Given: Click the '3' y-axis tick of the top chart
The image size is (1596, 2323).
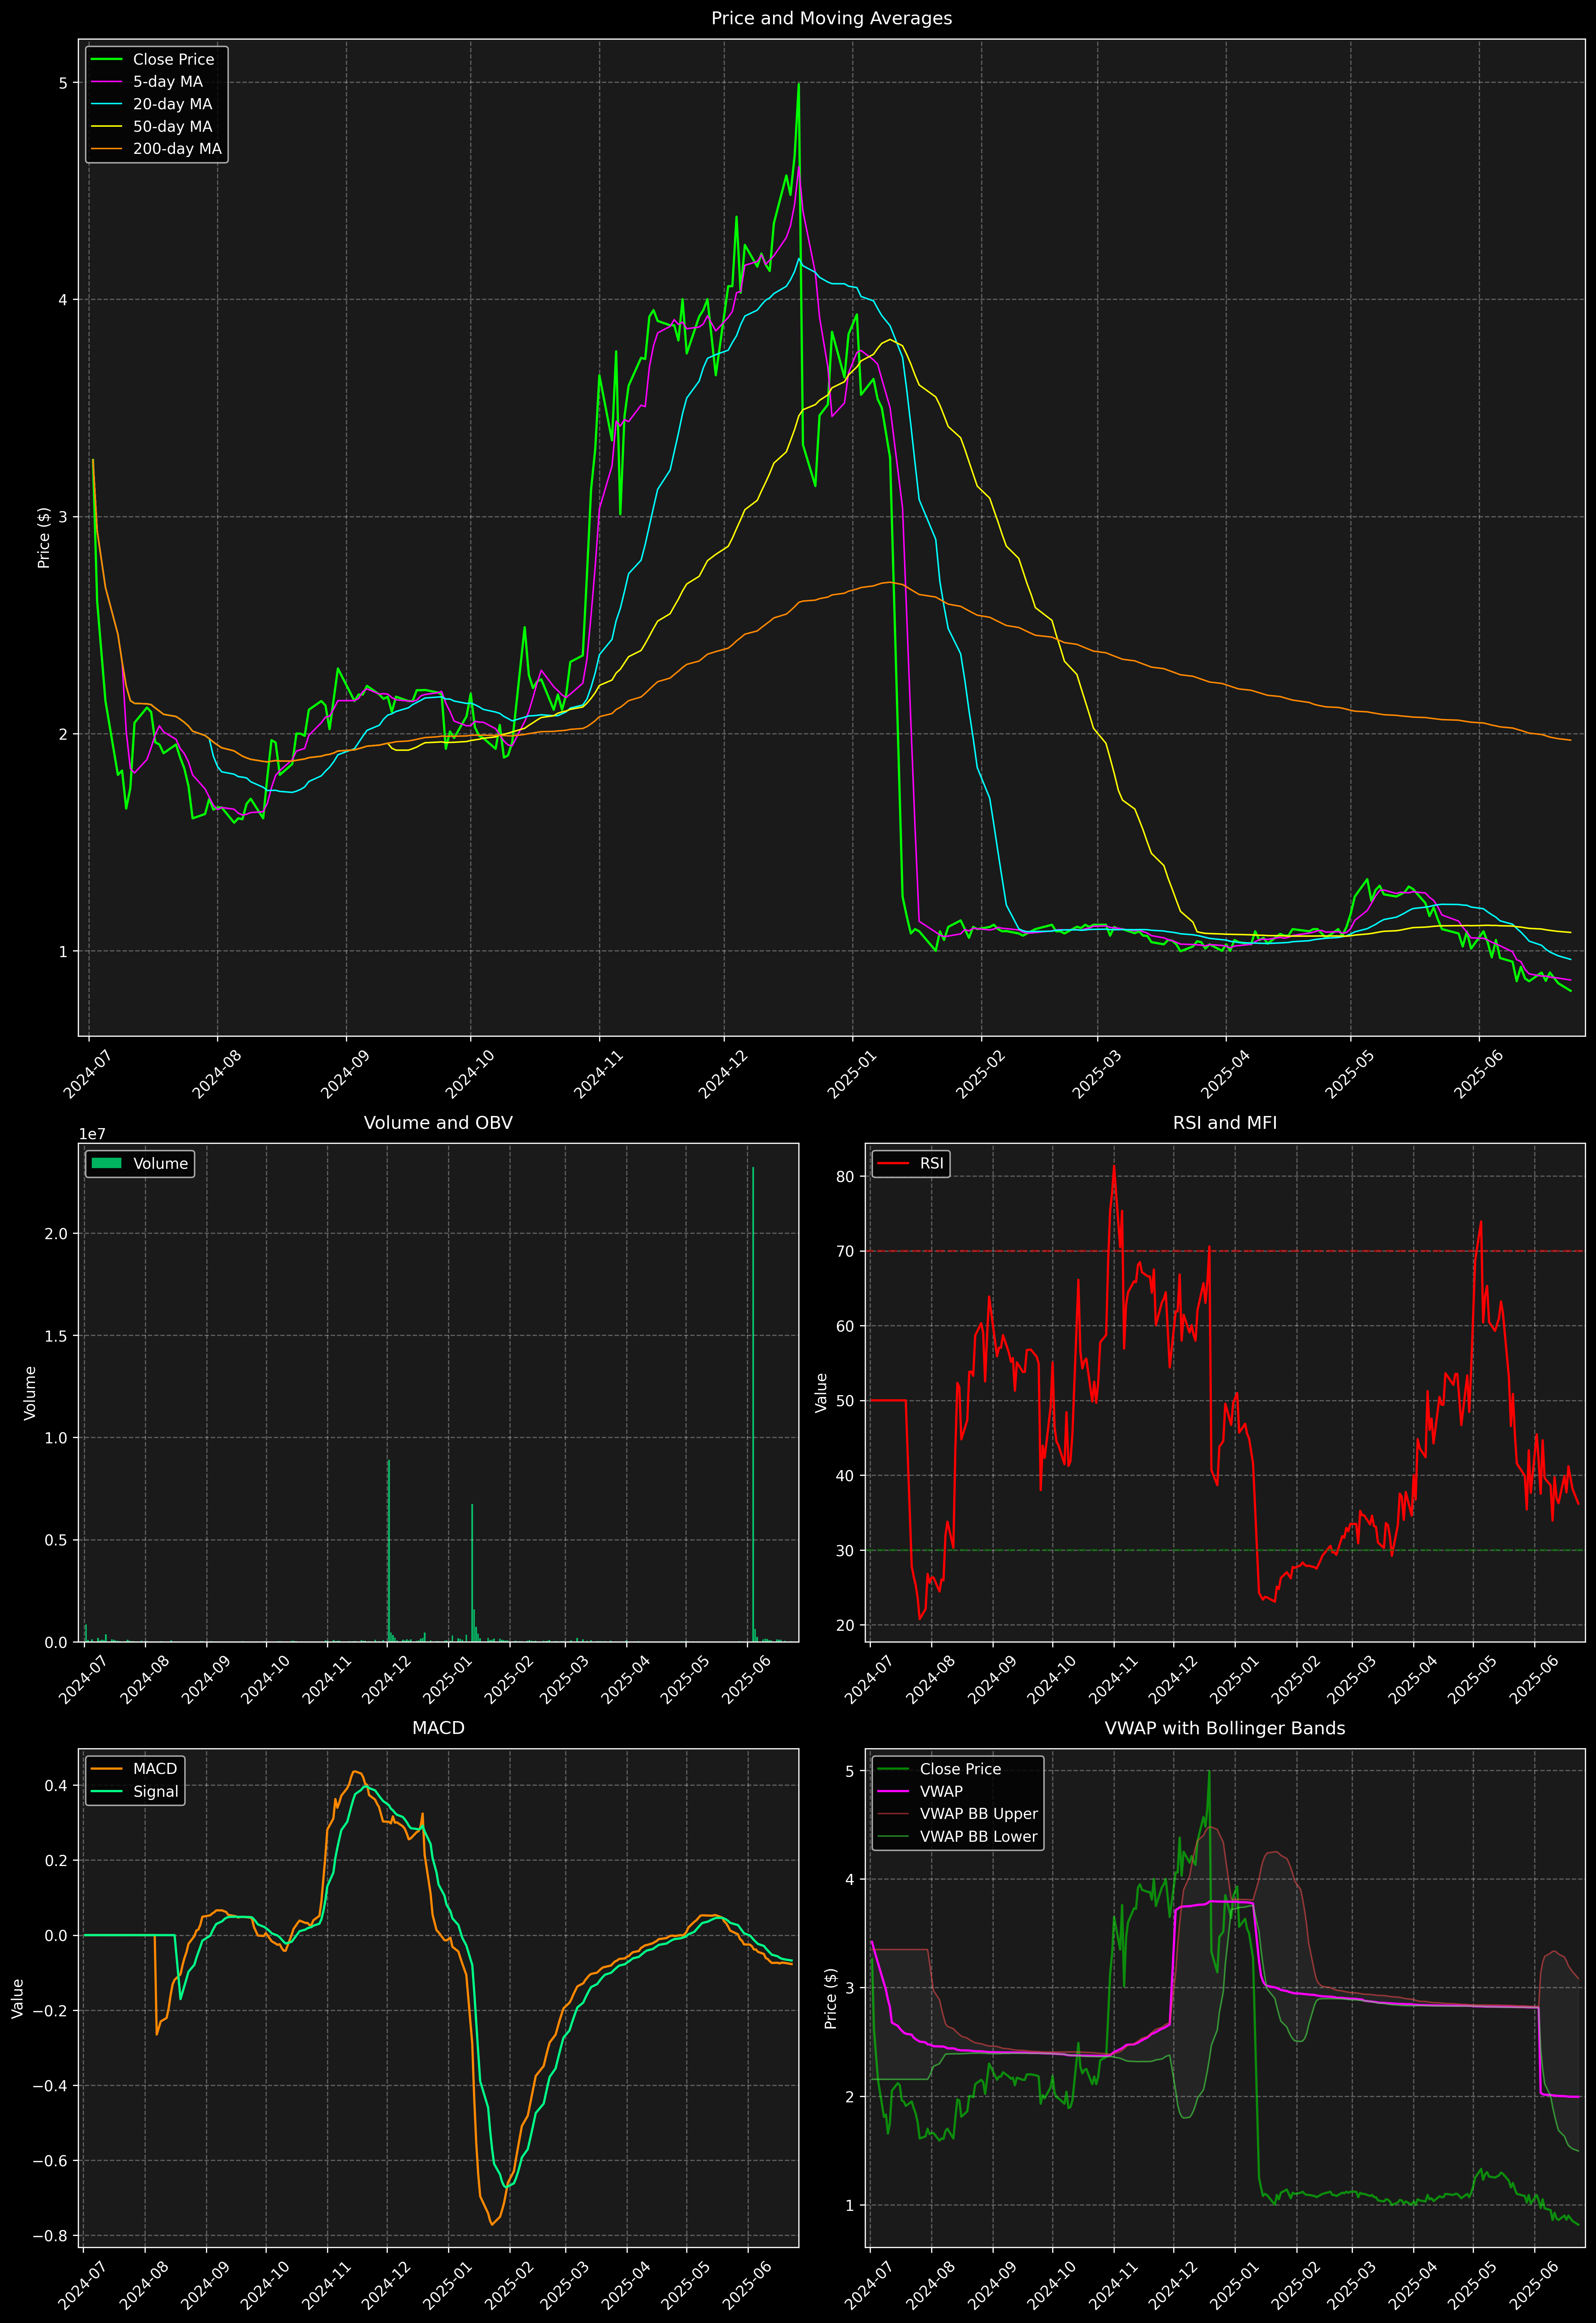Looking at the screenshot, I should coord(63,517).
